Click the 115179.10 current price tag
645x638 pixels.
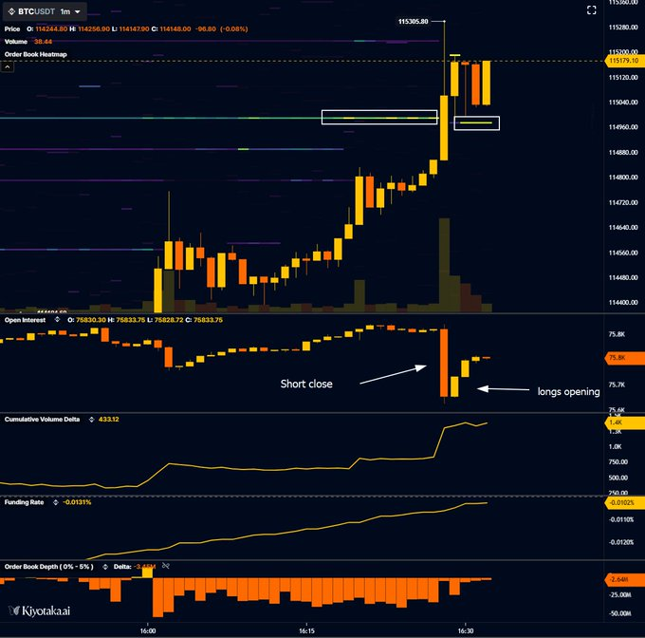pyautogui.click(x=623, y=61)
